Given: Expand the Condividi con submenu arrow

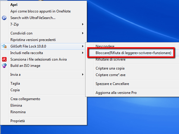Looking at the screenshot, I should point(83,33).
